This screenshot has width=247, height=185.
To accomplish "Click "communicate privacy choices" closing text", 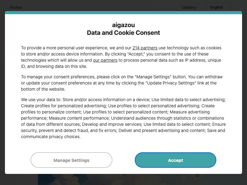I will click(51, 137).
